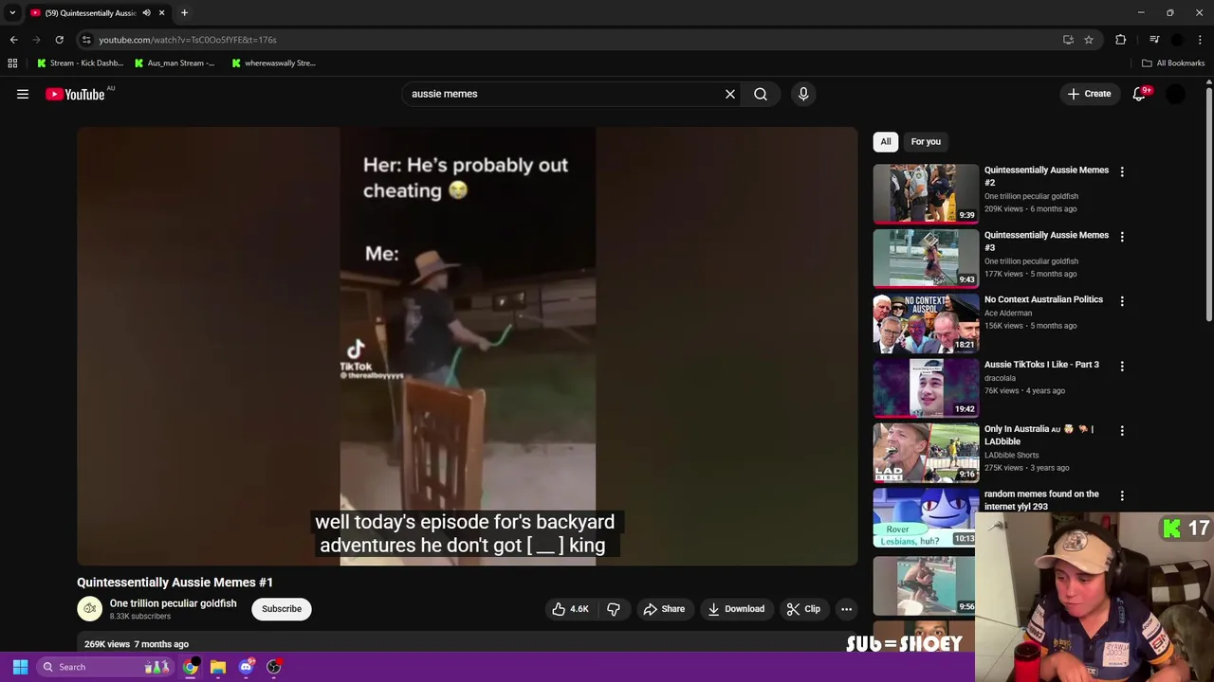Open the Chrome extensions puzzle icon

pyautogui.click(x=1121, y=40)
